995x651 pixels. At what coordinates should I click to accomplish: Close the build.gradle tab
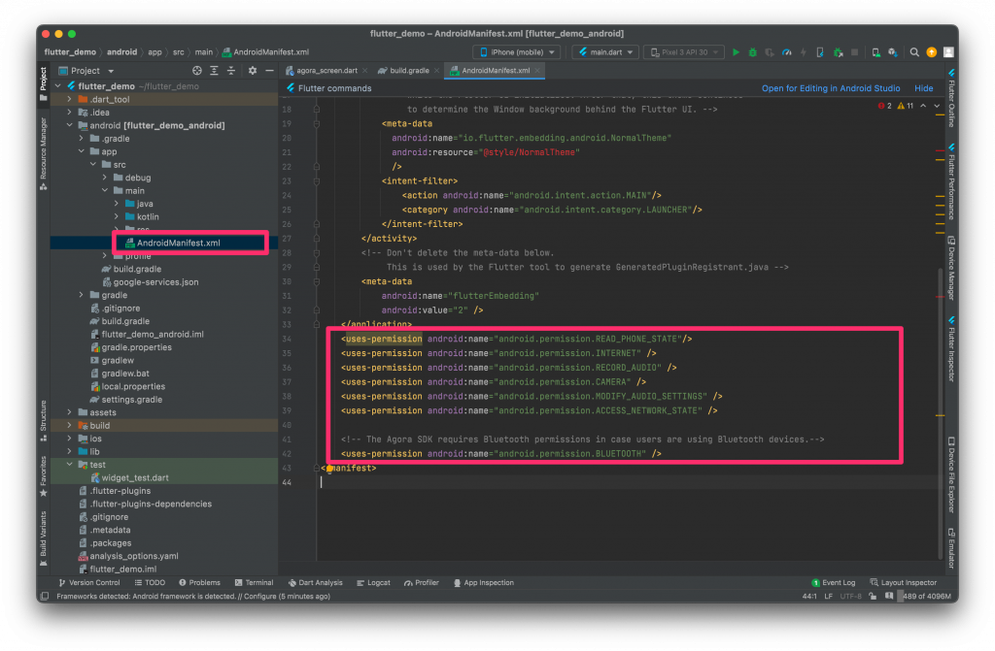(x=436, y=71)
